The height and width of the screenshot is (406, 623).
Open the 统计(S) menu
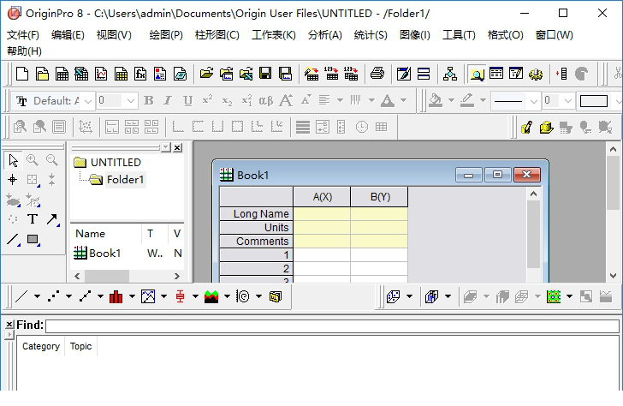371,35
